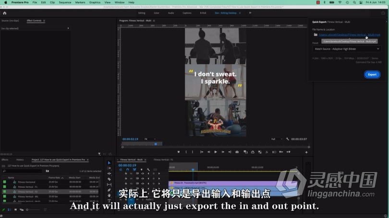The image size is (389, 218).
Task: Select the Pen tool
Action: (109, 190)
